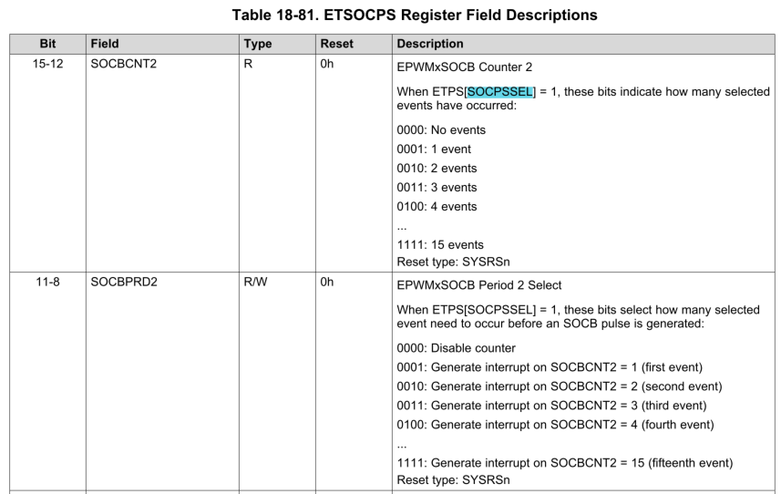Click the Bit column header
This screenshot has height=494, width=781.
click(47, 44)
